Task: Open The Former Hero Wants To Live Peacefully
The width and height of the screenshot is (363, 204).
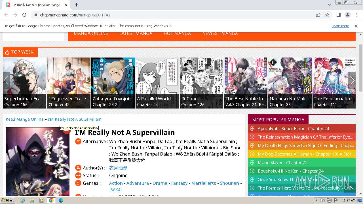Action: coord(306,188)
